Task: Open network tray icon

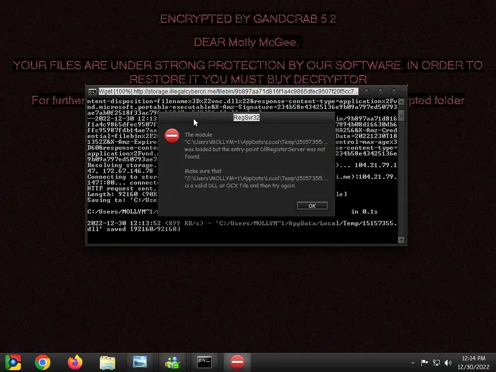Action: point(436,362)
